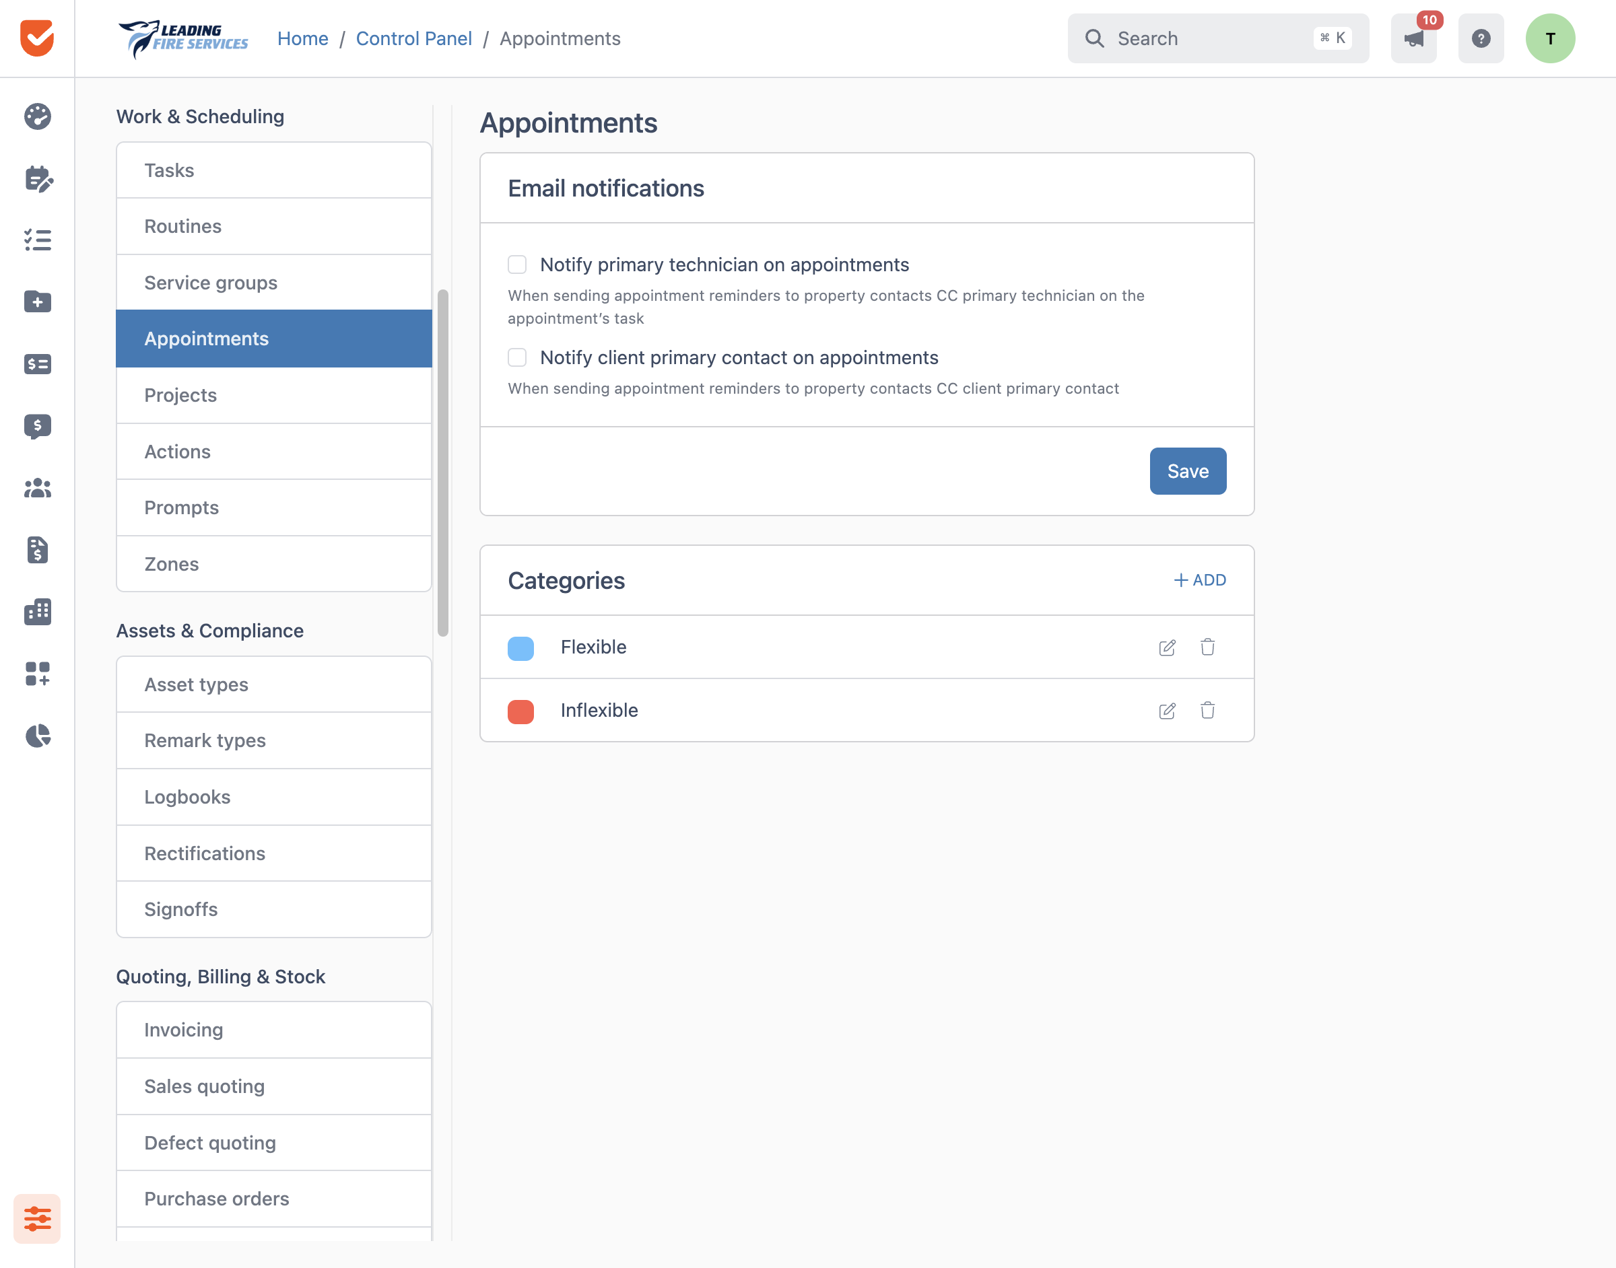Save email notification settings
Viewport: 1616px width, 1268px height.
(1188, 470)
